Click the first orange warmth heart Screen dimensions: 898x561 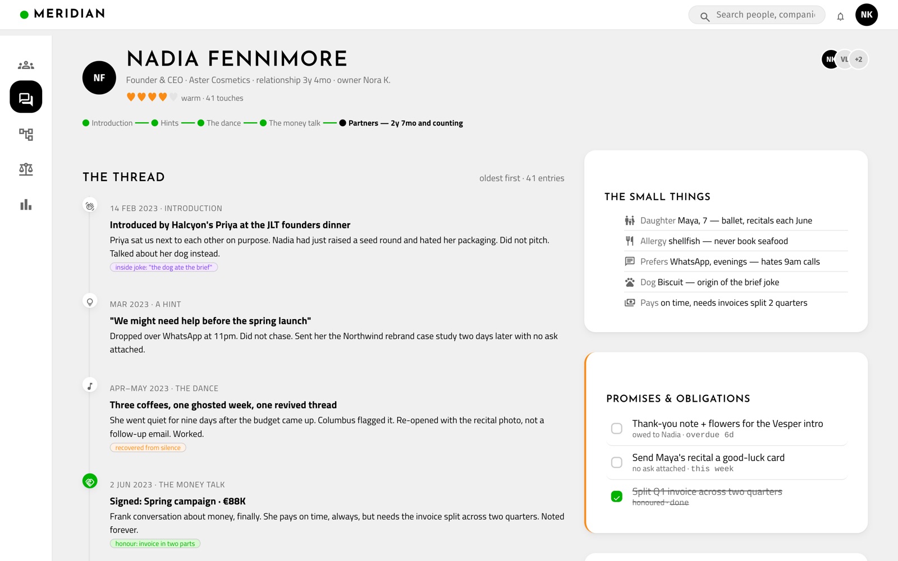coord(131,97)
